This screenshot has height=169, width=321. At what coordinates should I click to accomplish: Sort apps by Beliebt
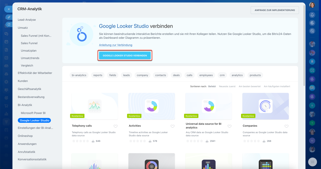212,86
